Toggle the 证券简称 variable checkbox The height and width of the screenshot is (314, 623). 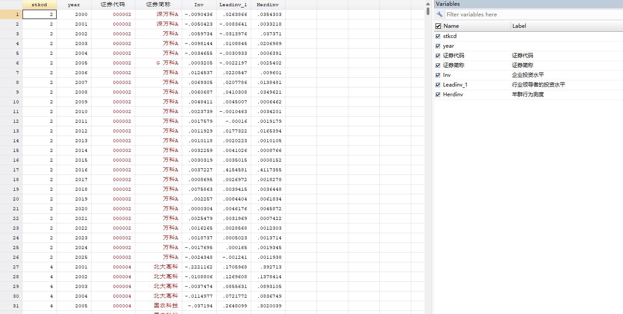tap(438, 65)
